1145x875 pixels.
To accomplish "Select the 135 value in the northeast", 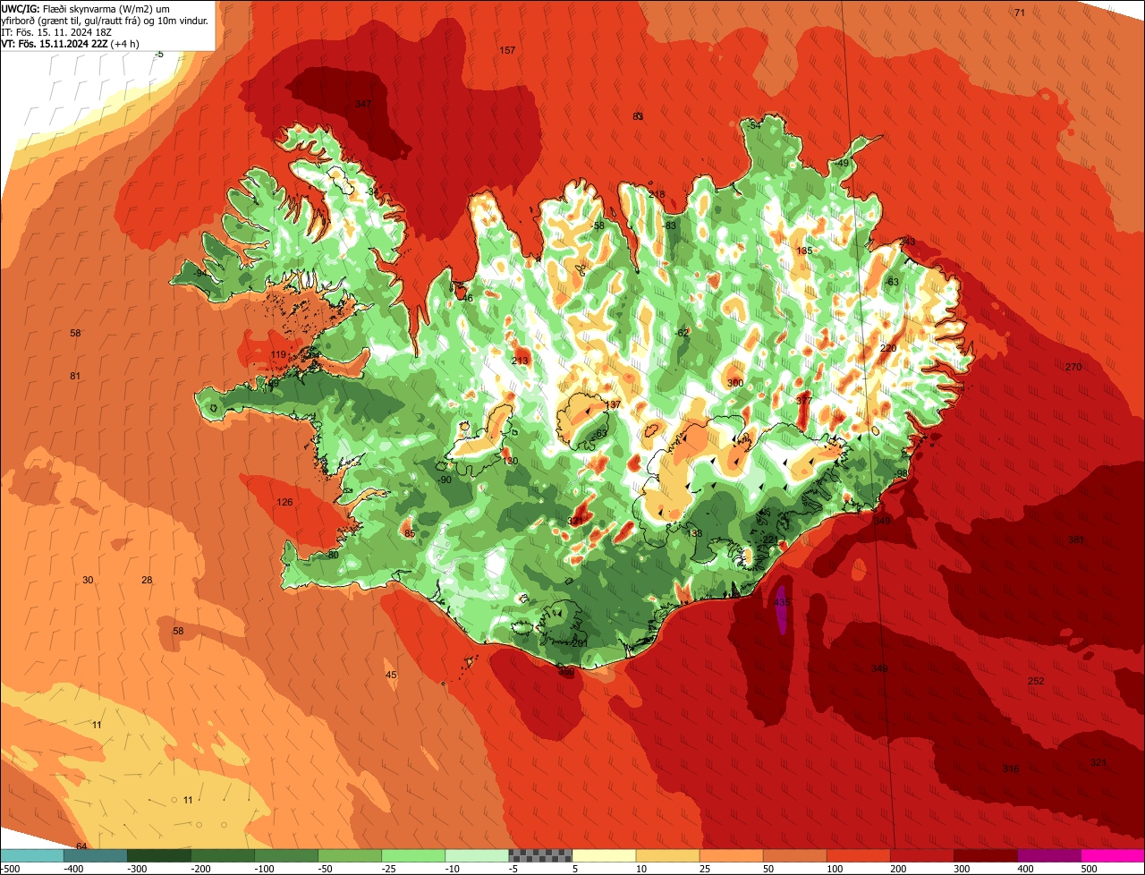I will (x=804, y=251).
